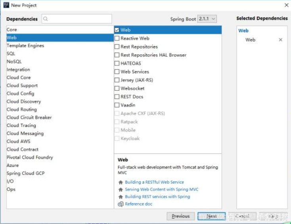Choose the NoSQL category
Image resolution: width=291 pixels, height=224 pixels.
60,61
